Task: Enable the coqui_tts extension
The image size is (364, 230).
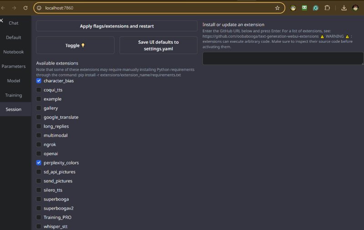Action: point(39,90)
